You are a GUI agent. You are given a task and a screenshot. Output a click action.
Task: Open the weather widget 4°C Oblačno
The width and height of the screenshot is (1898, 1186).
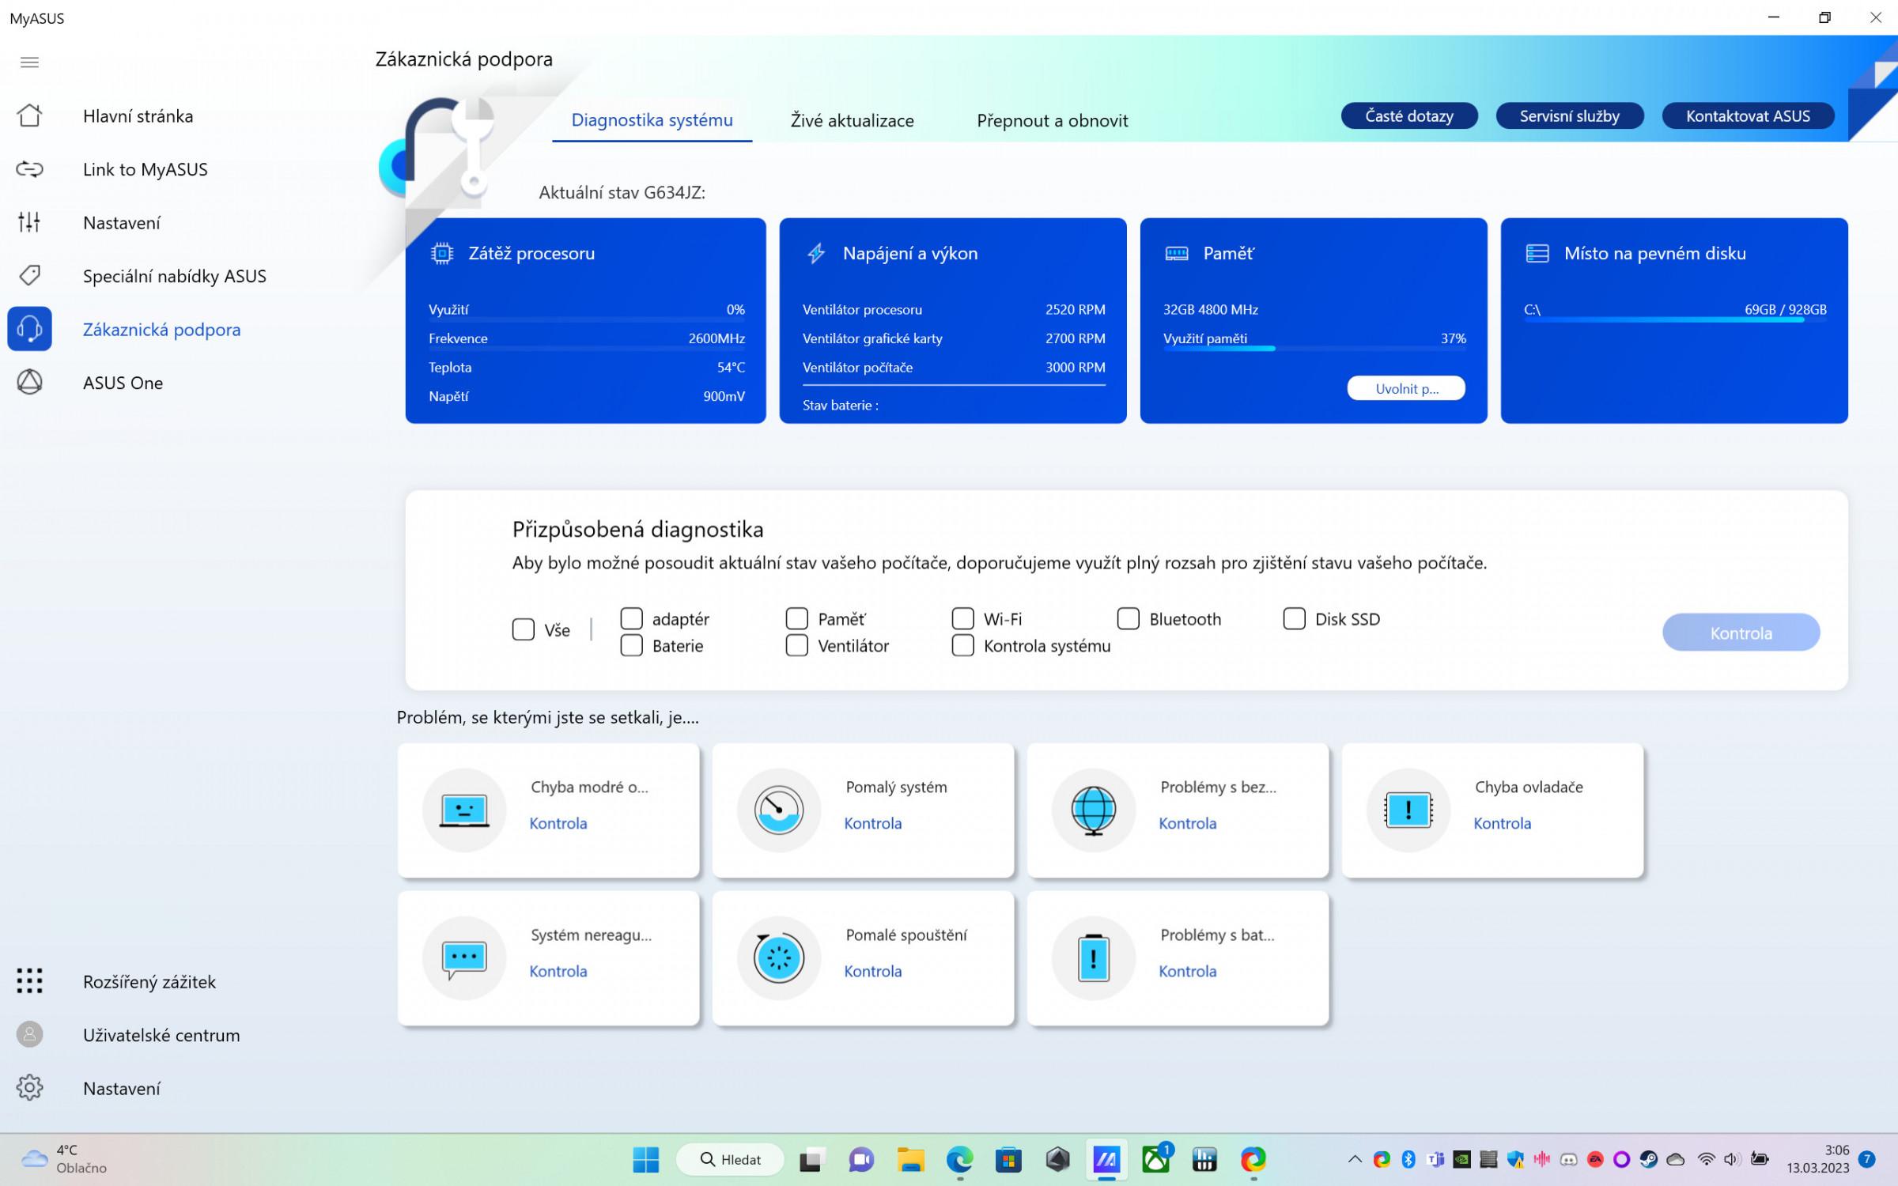pos(63,1159)
